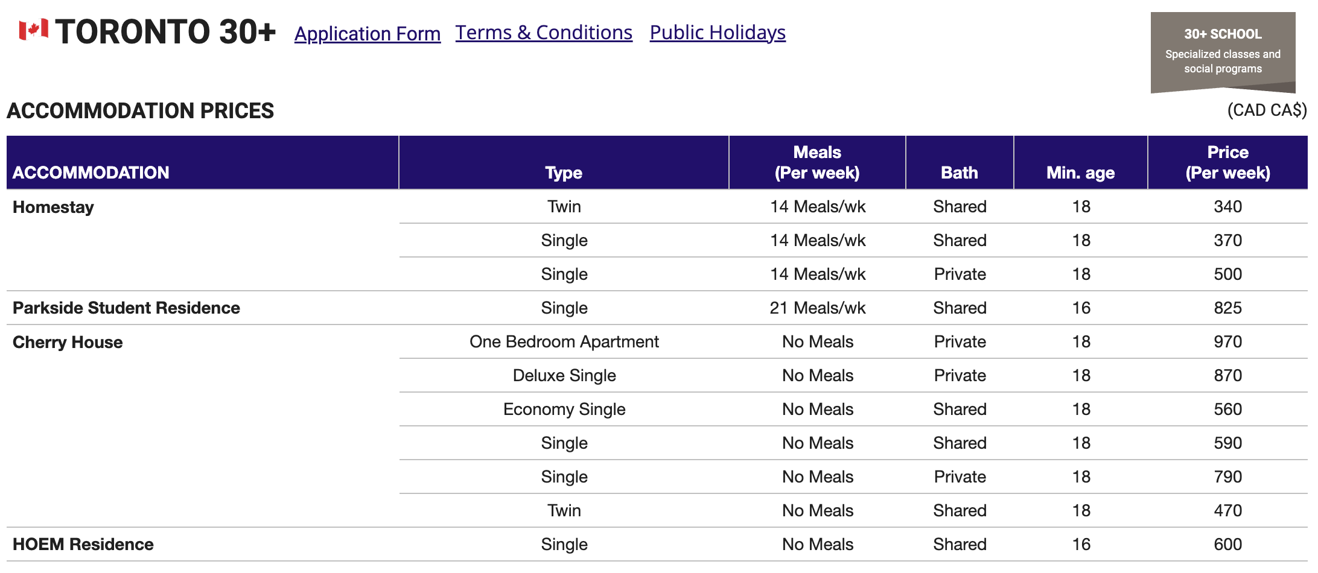Screen dimensions: 1318x573
Task: Click the Accommodation column header
Action: tap(91, 173)
